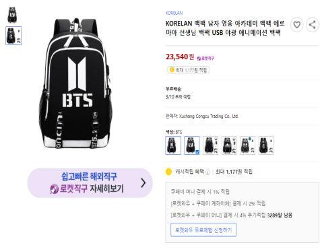Select the checked second color option
Viewport: 320px width, 249px height.
pyautogui.click(x=192, y=145)
